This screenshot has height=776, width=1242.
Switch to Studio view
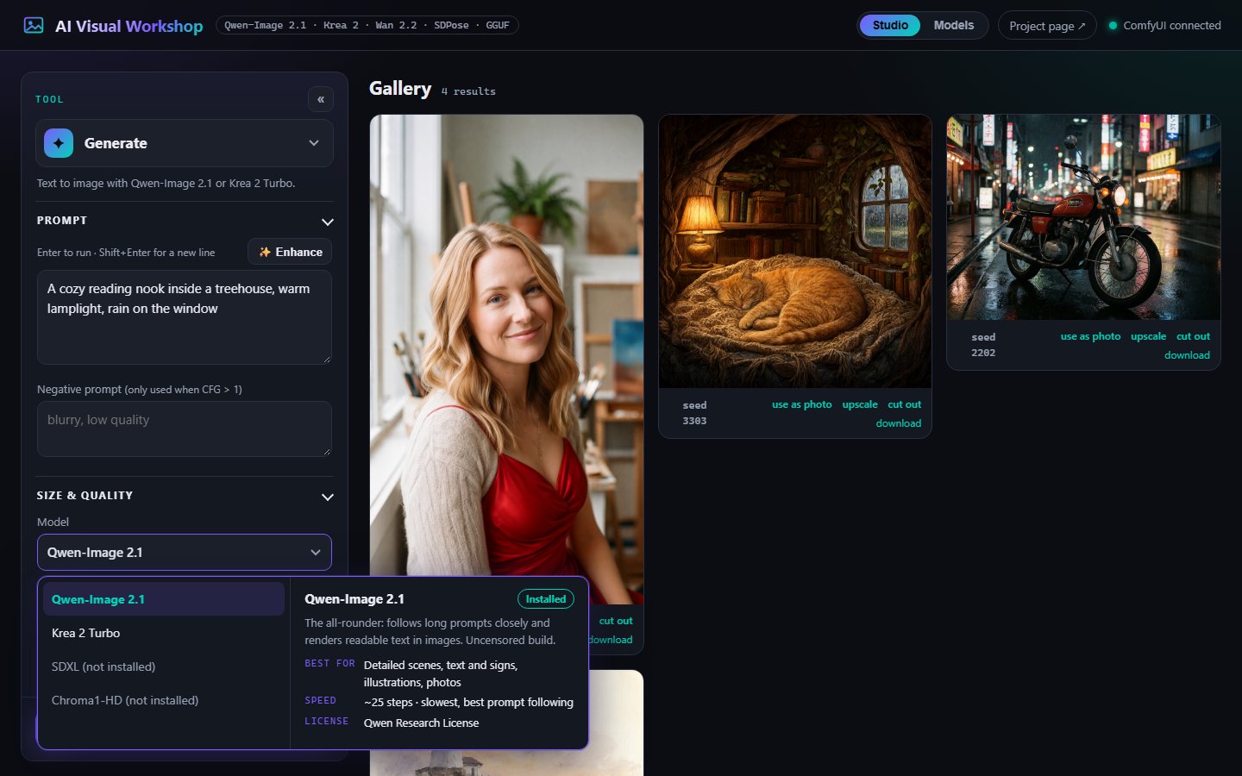[x=890, y=25]
